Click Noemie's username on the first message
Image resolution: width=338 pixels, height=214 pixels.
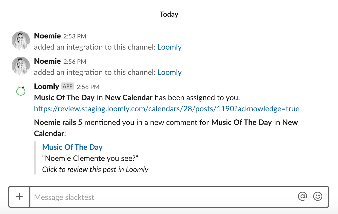tap(47, 36)
